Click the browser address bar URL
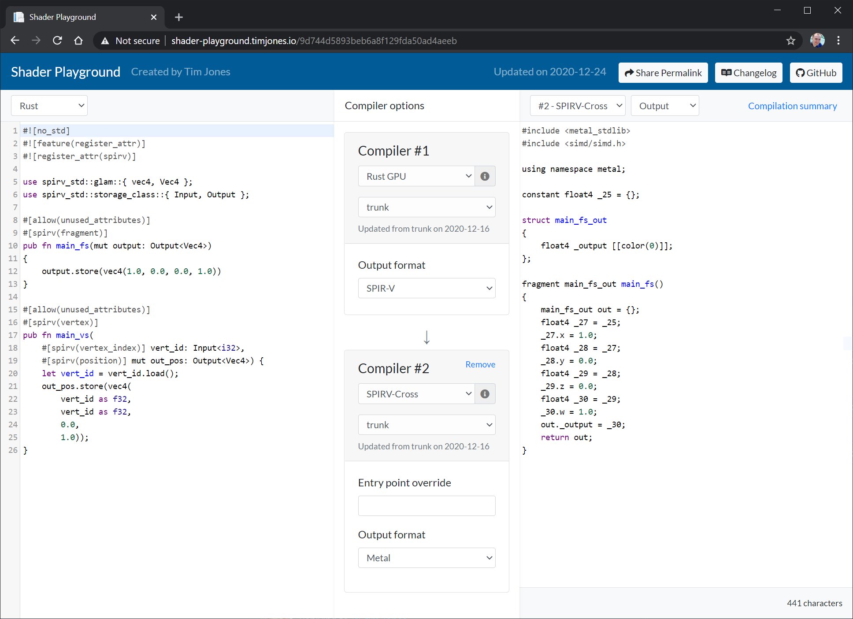Image resolution: width=853 pixels, height=619 pixels. (x=314, y=41)
